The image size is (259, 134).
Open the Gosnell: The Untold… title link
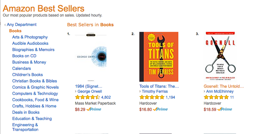[x=224, y=86]
